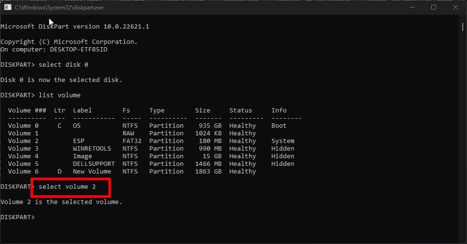Select the "New Volume" label in Volume 6 row

point(92,171)
